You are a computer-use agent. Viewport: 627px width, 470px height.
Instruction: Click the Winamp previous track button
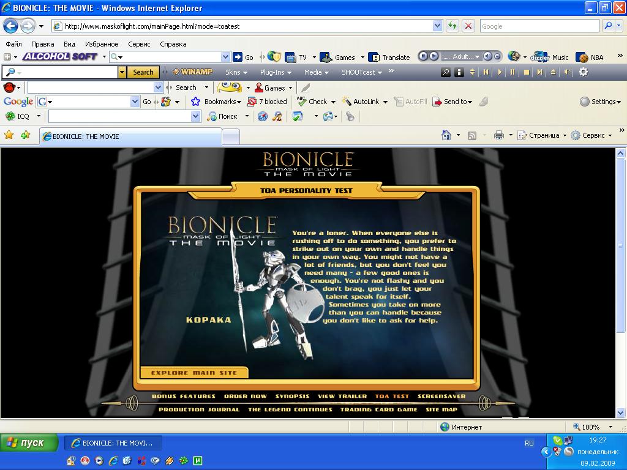pyautogui.click(x=486, y=72)
